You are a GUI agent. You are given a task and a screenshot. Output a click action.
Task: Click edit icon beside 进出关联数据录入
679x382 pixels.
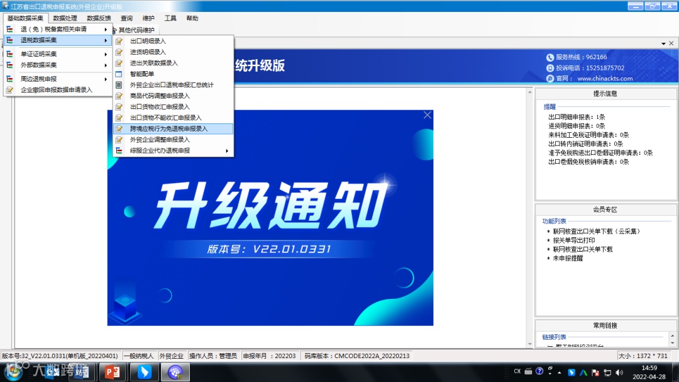click(x=119, y=63)
